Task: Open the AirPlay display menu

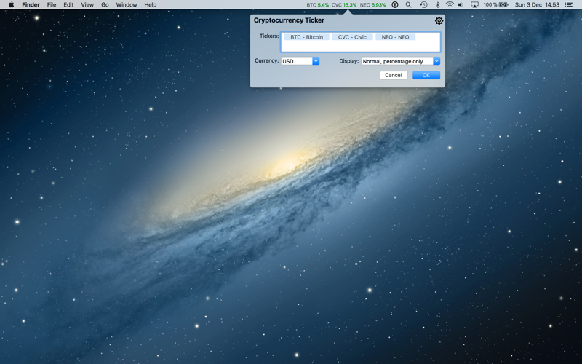Action: pyautogui.click(x=474, y=5)
